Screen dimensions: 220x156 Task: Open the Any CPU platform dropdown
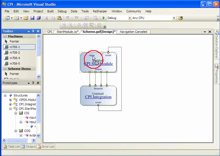click(174, 18)
